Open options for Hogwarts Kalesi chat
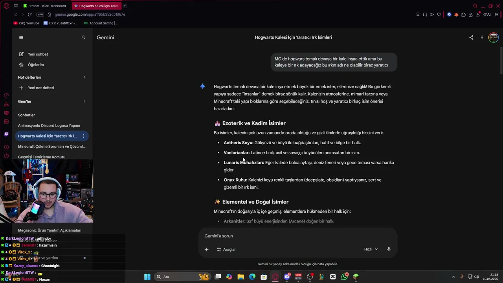The height and width of the screenshot is (283, 503). (x=83, y=136)
